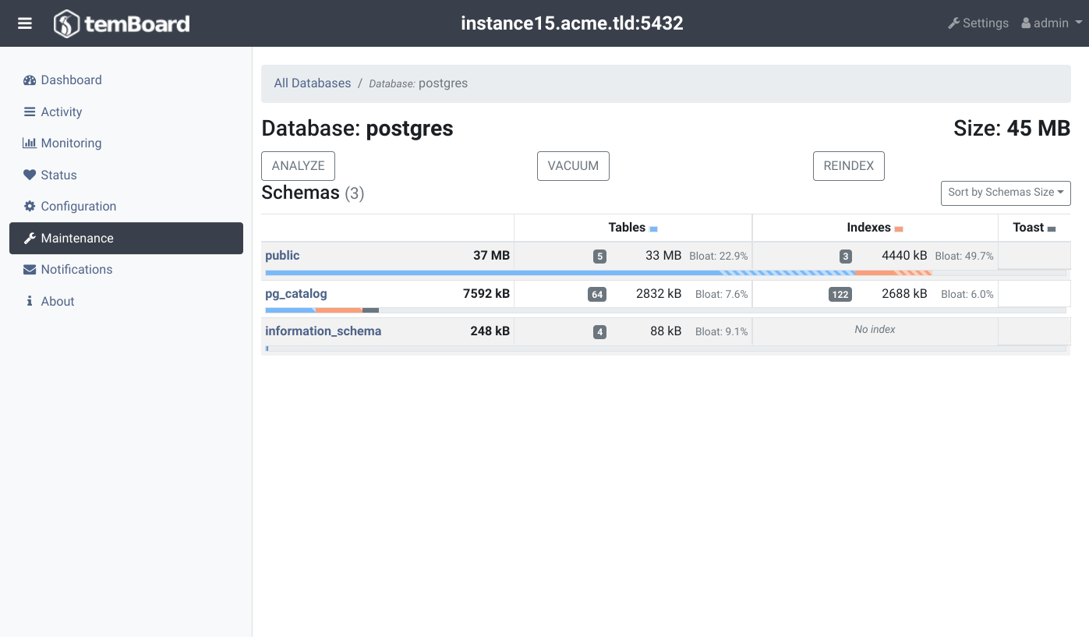Image resolution: width=1089 pixels, height=637 pixels.
Task: Click the 'No index' cell
Action: (x=875, y=330)
